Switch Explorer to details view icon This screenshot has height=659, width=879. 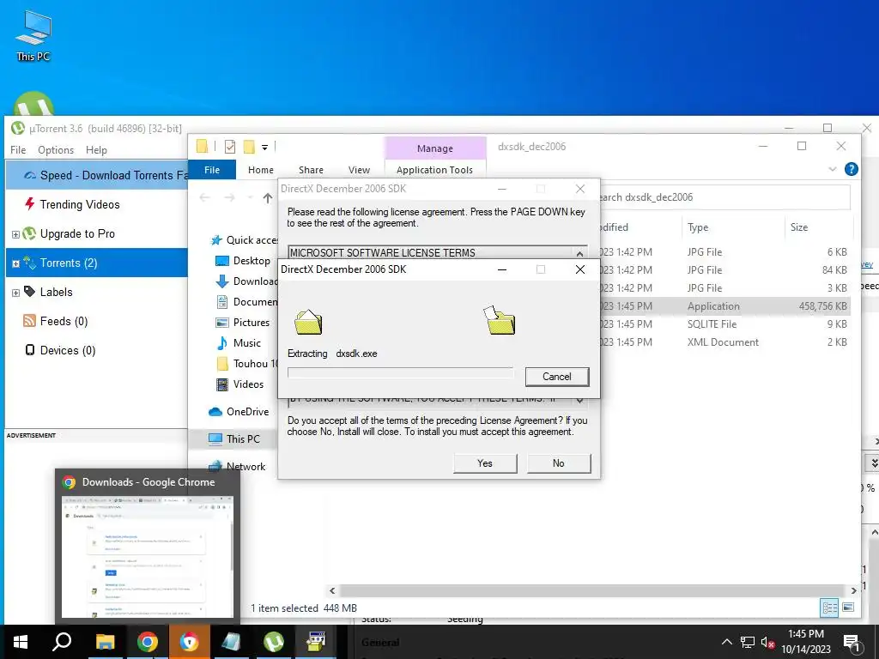point(830,608)
